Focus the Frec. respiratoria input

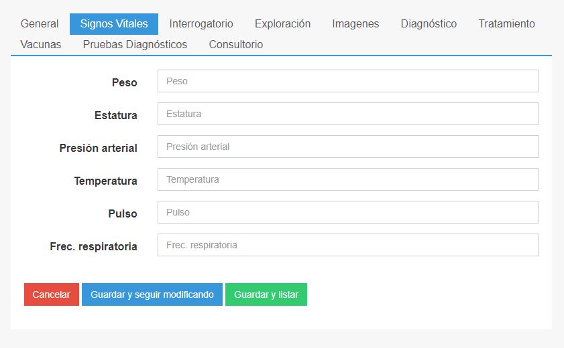[348, 245]
